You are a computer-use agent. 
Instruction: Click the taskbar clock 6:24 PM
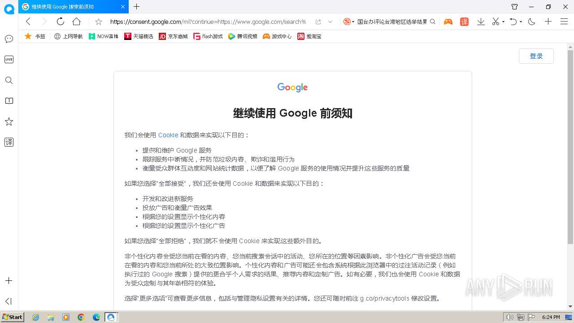pos(551,317)
